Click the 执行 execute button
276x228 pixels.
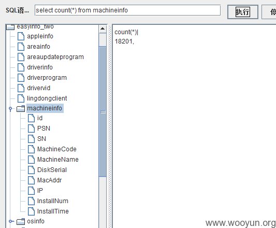point(243,12)
